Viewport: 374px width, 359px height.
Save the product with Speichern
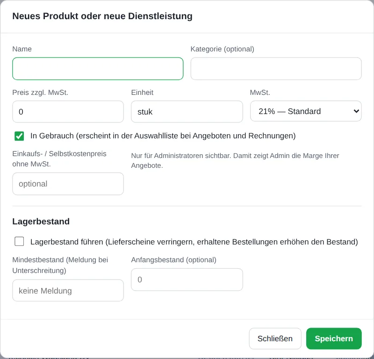[x=334, y=338]
